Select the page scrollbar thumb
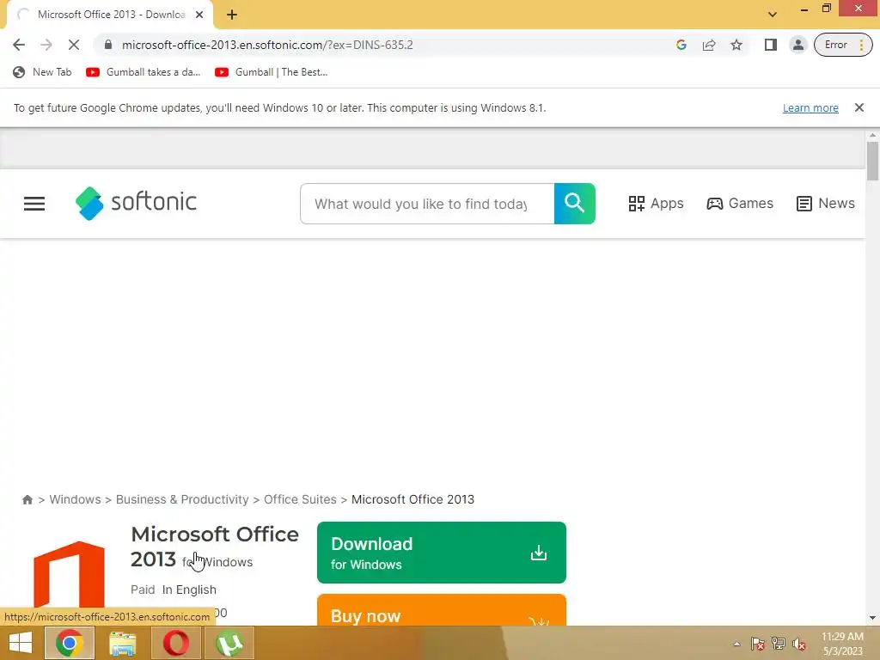Image resolution: width=880 pixels, height=660 pixels. (872, 161)
